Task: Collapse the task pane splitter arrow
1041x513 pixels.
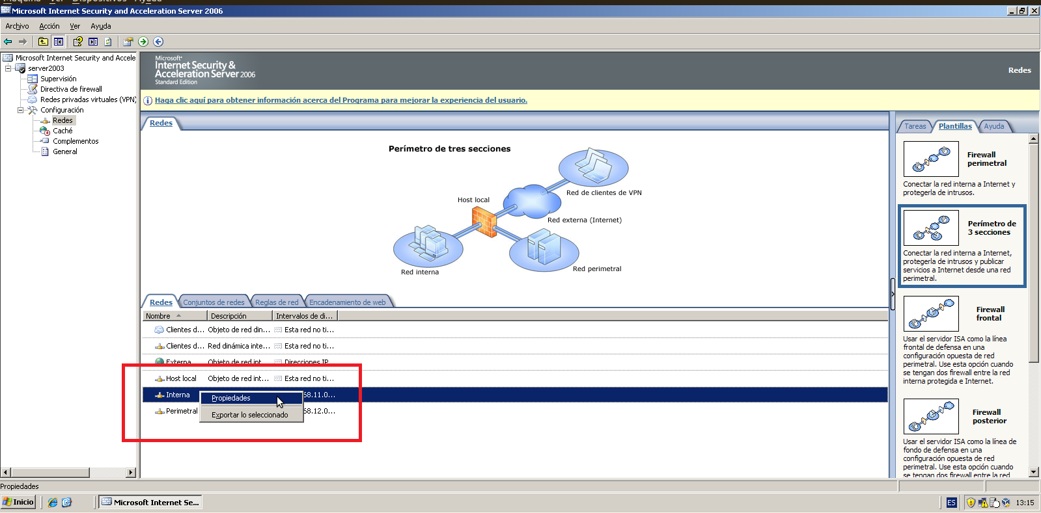Action: (x=893, y=295)
